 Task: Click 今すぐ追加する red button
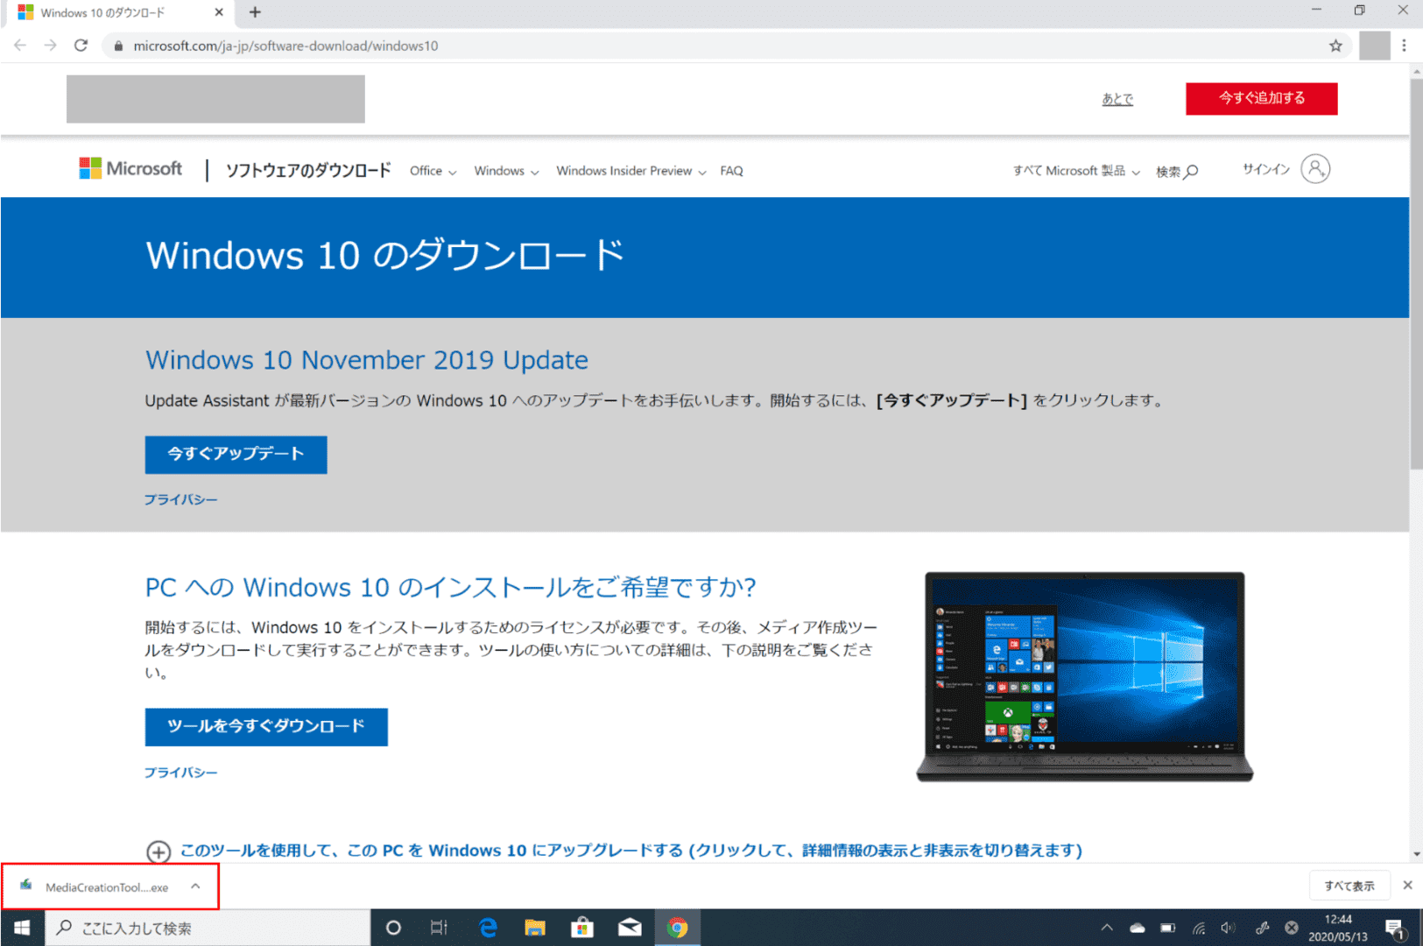tap(1261, 98)
